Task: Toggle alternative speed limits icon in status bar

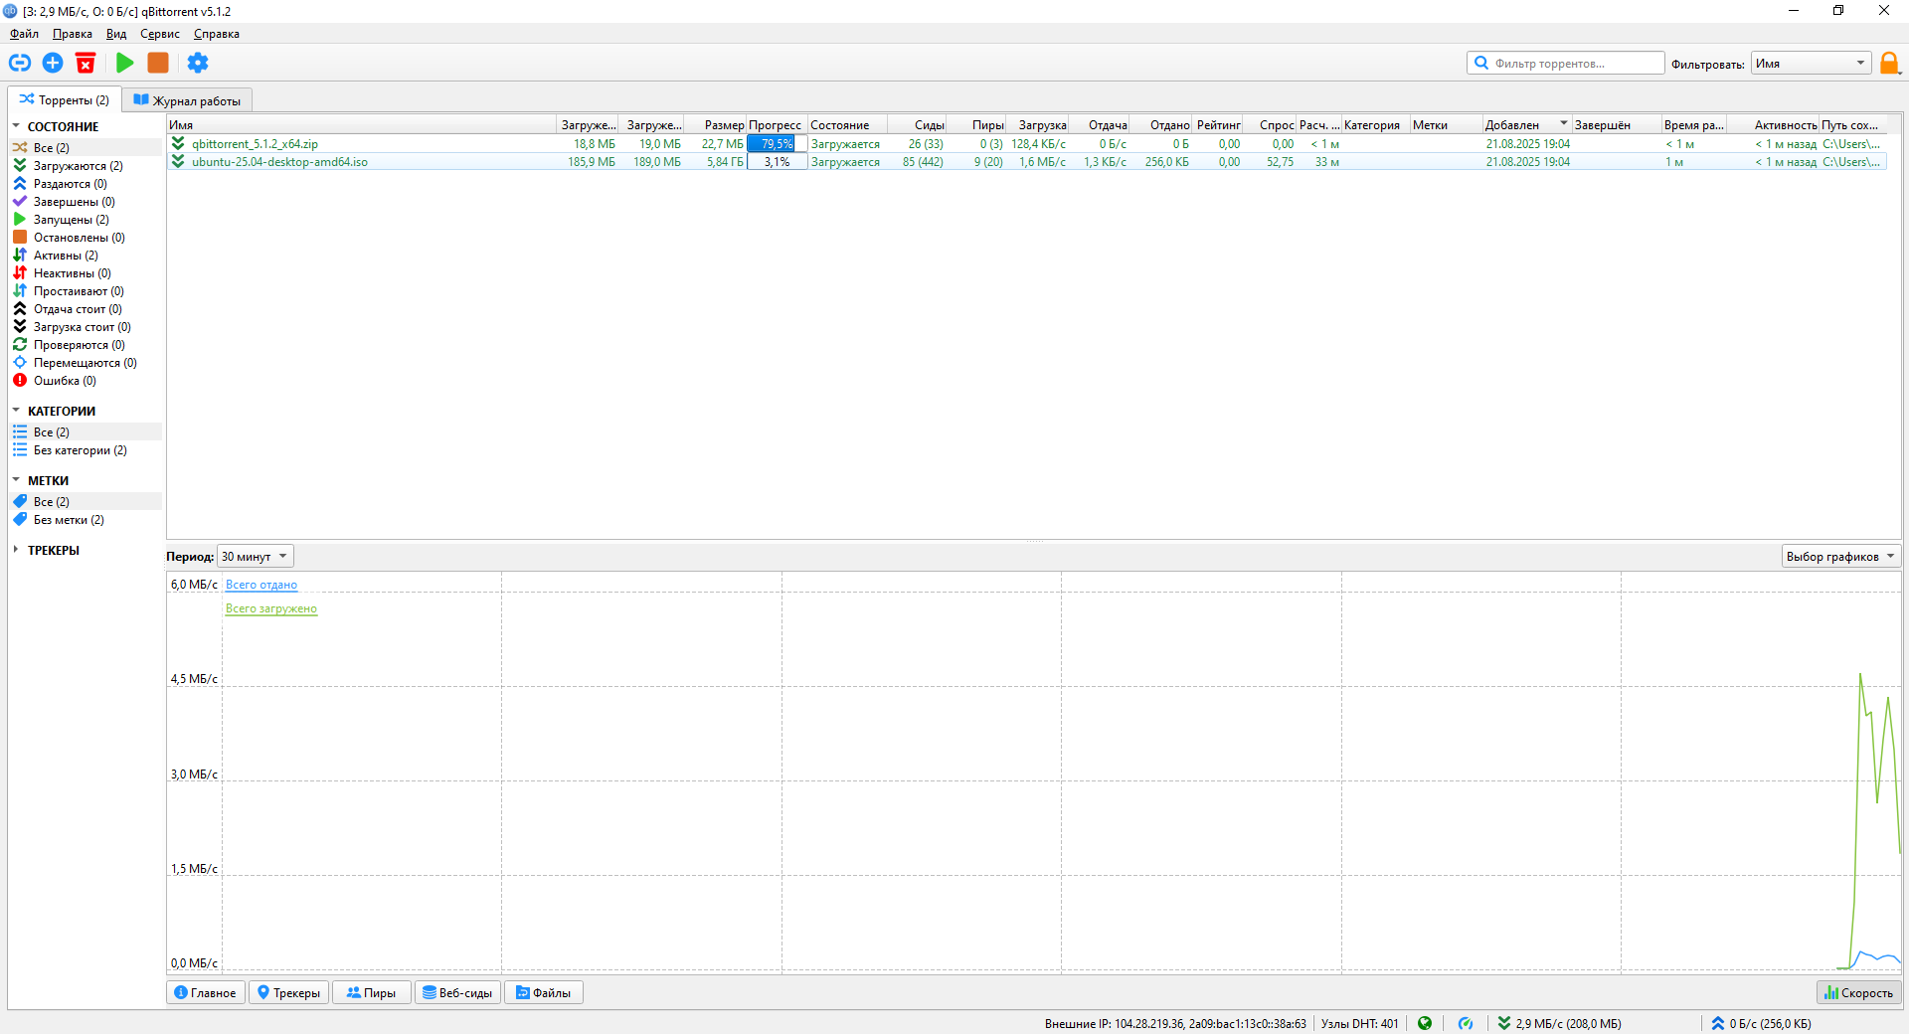Action: pyautogui.click(x=1466, y=1023)
